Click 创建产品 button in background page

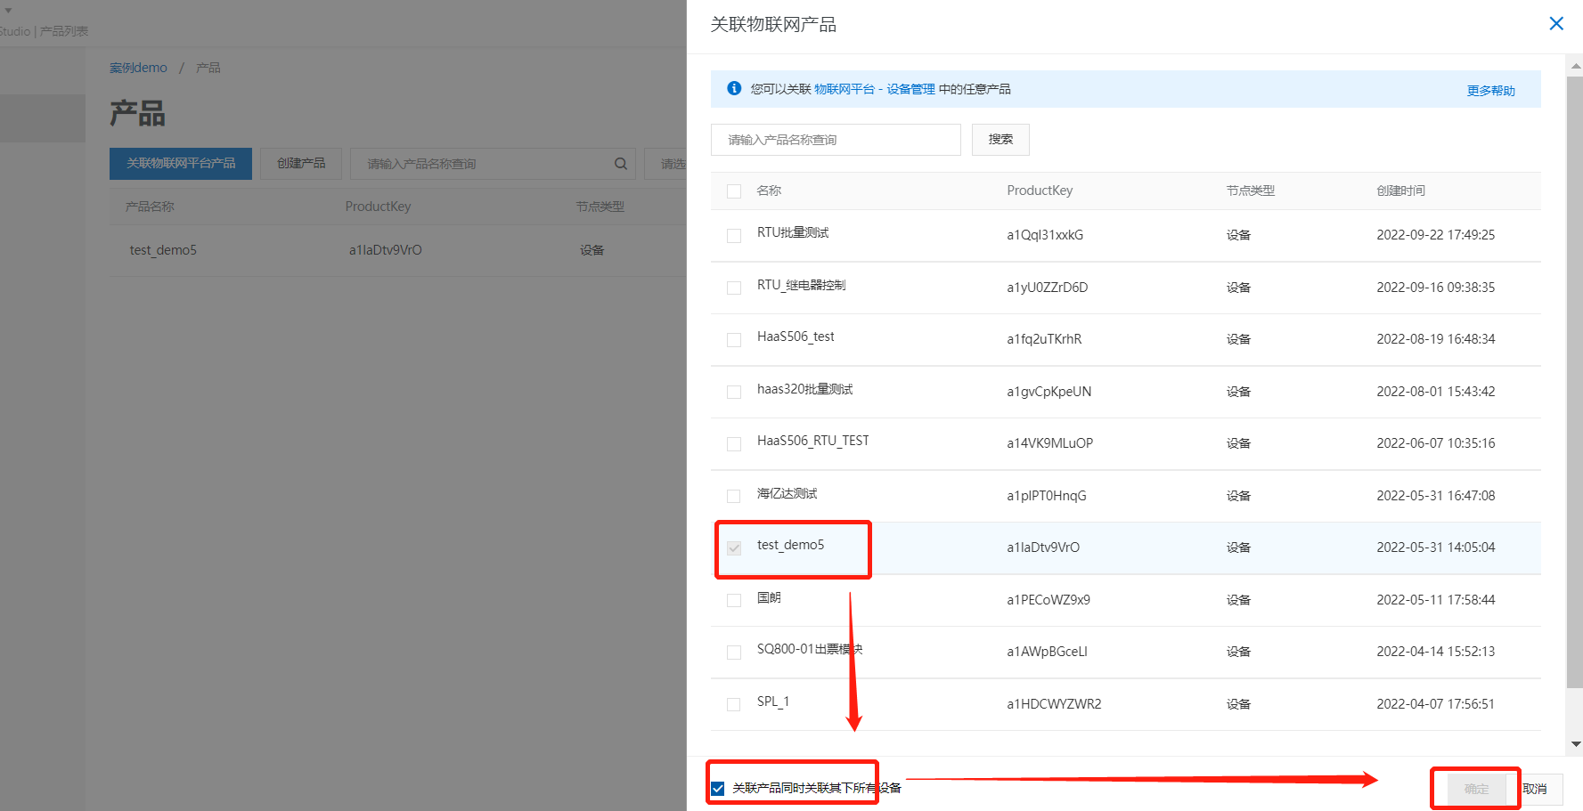pos(301,164)
